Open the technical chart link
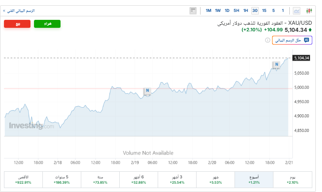Screen dimensions: 322x192 click(x=19, y=11)
